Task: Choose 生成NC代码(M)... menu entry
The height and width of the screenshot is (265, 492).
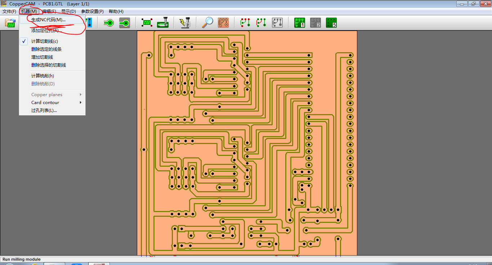Action: click(x=52, y=20)
